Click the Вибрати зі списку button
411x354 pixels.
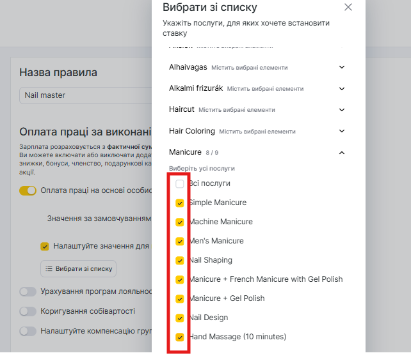coord(79,268)
